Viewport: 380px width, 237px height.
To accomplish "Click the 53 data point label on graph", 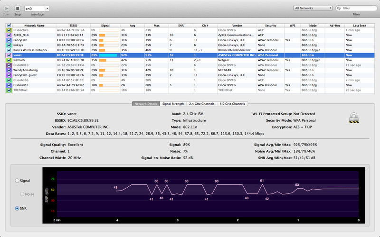I will tap(297, 185).
